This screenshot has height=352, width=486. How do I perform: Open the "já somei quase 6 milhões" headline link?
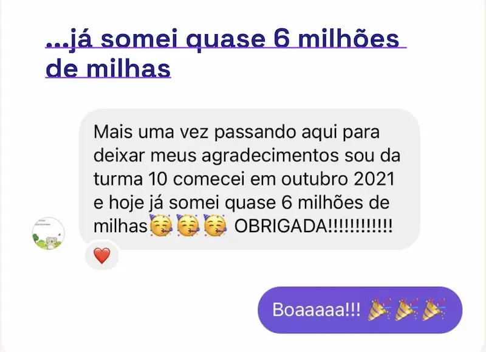(x=226, y=39)
